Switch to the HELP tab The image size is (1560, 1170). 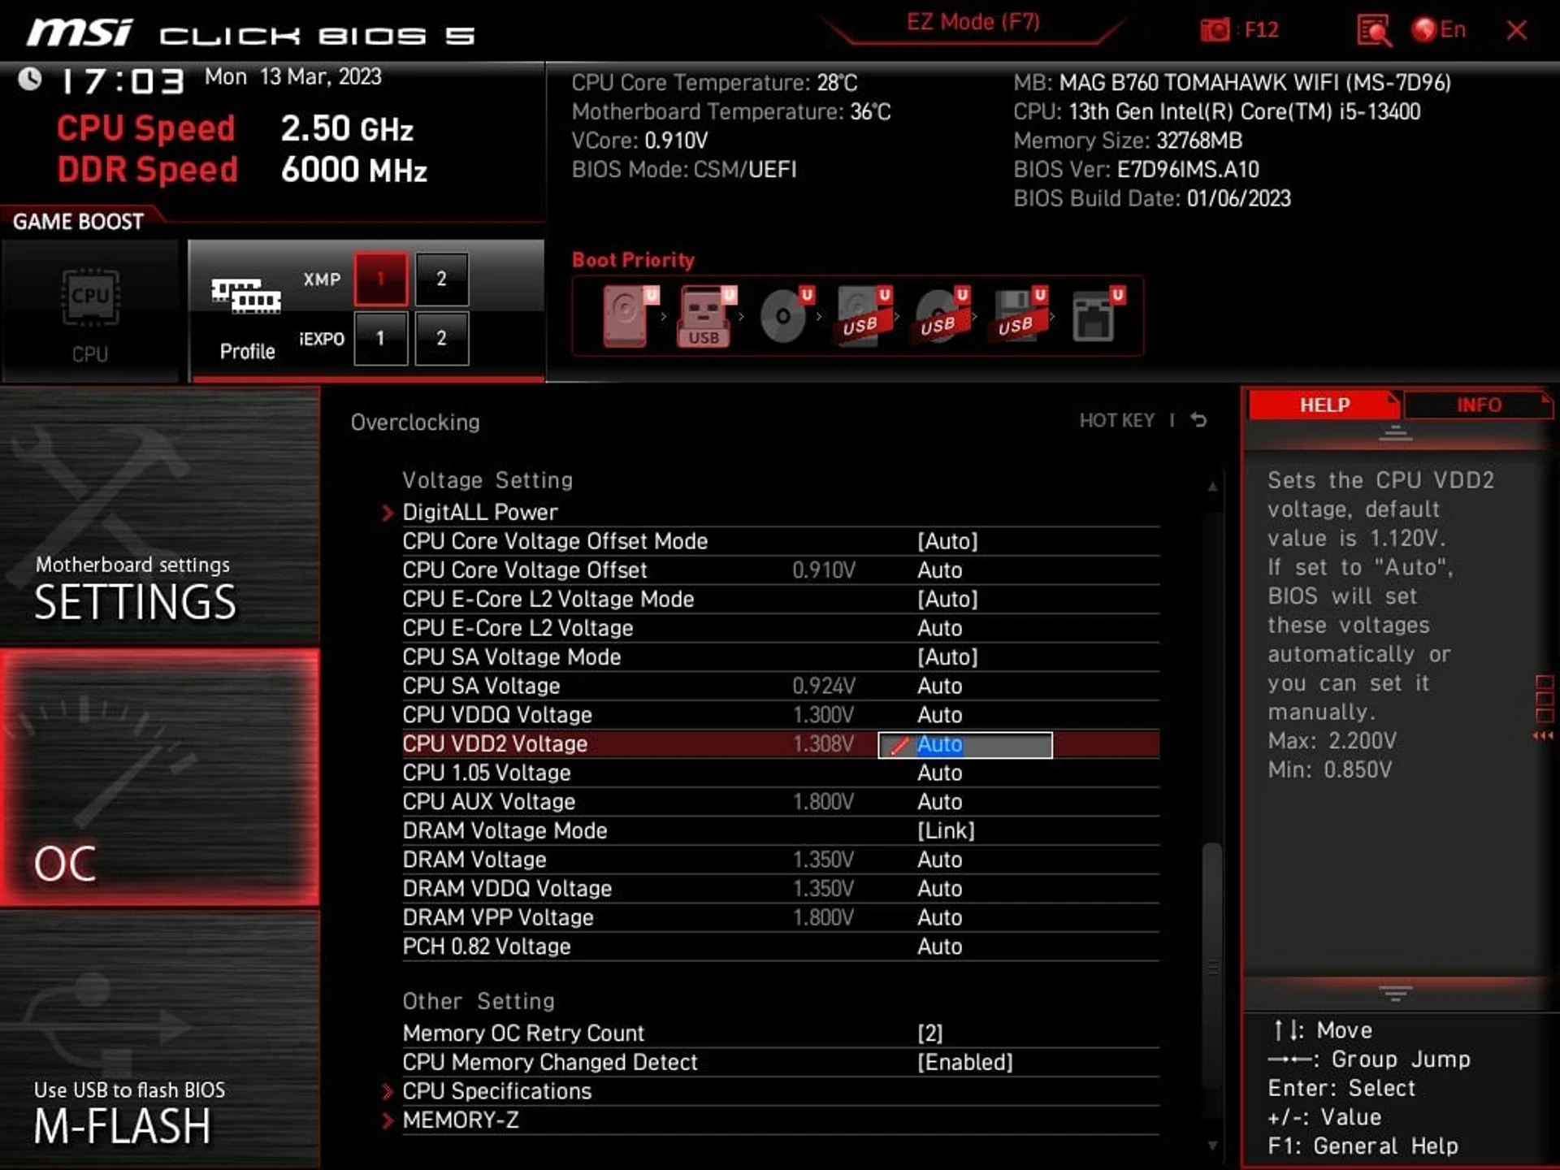coord(1324,405)
